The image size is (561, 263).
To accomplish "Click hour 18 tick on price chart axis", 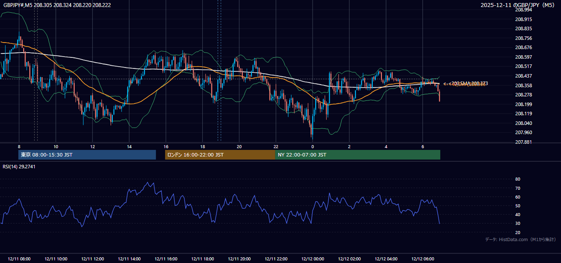I will point(202,146).
